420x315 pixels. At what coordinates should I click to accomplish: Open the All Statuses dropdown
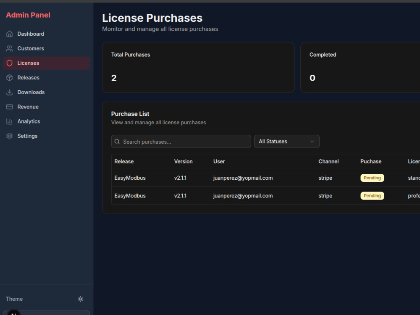pyautogui.click(x=286, y=142)
